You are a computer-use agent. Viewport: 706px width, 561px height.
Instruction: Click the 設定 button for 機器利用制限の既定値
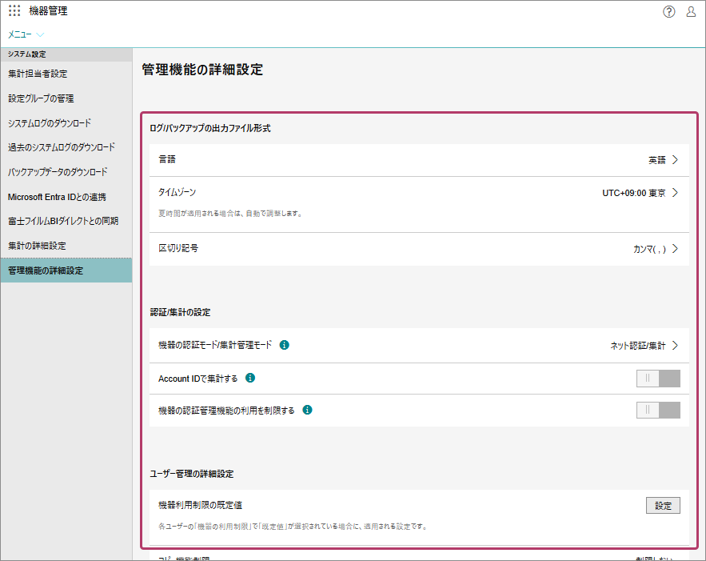(x=663, y=506)
